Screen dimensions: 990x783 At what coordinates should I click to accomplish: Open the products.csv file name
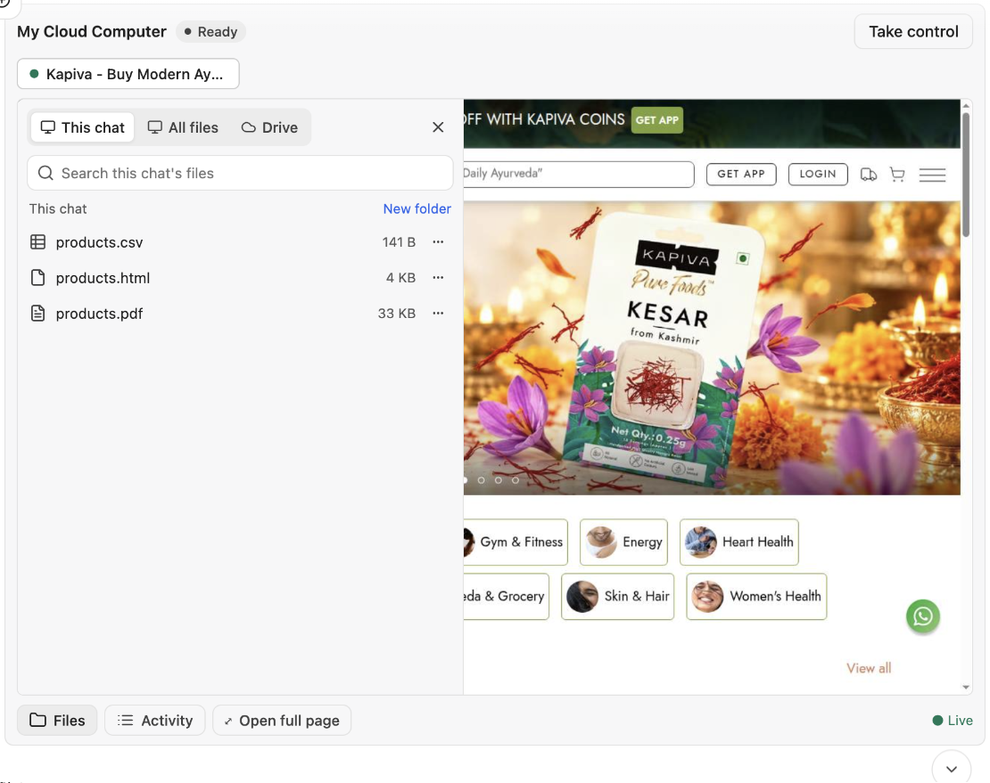[99, 242]
